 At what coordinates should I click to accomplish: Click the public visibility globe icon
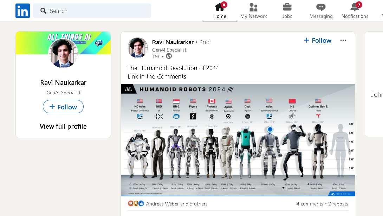[169, 56]
